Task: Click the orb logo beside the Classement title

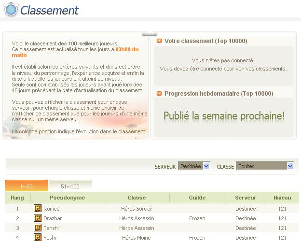Action: coord(11,9)
